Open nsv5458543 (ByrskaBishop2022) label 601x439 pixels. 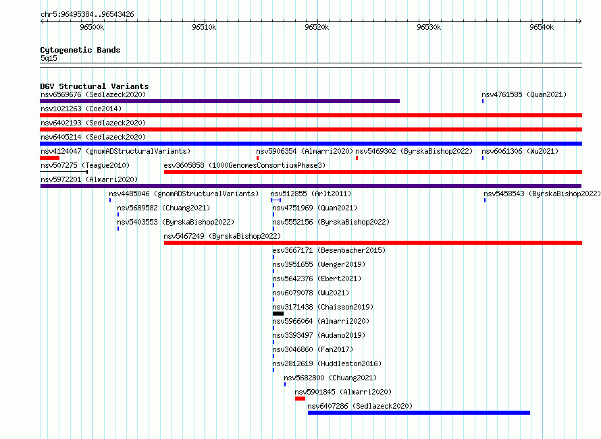542,194
